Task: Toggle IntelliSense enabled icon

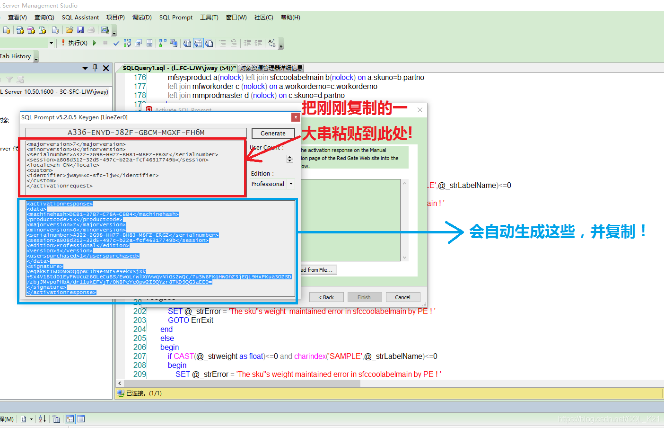Action: pyautogui.click(x=149, y=43)
